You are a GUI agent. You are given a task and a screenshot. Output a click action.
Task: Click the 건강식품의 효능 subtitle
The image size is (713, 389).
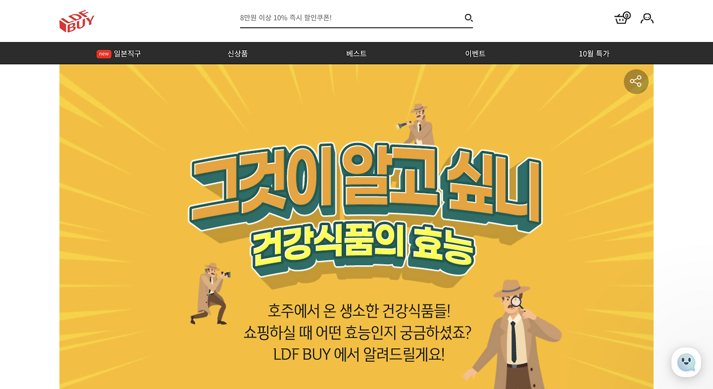click(x=363, y=251)
